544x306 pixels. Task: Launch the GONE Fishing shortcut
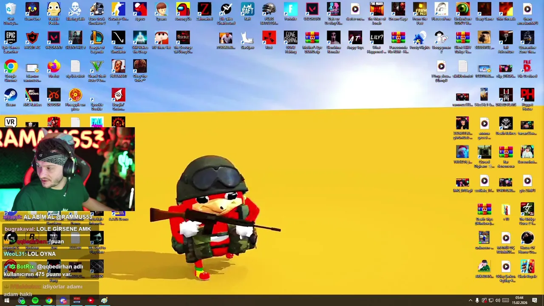[x=290, y=42]
